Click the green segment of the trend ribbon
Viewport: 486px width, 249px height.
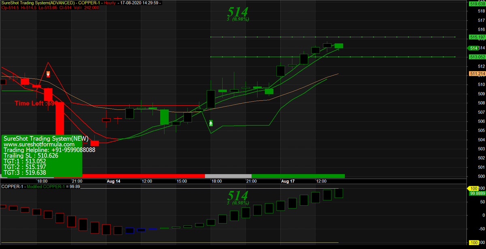pyautogui.click(x=298, y=176)
